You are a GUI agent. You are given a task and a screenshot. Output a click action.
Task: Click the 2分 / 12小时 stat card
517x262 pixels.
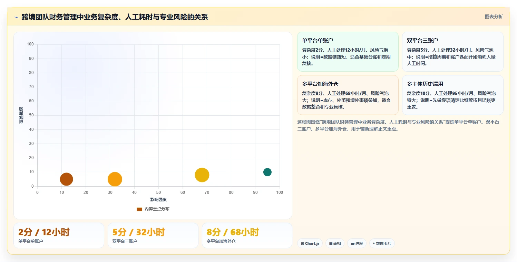click(x=59, y=235)
